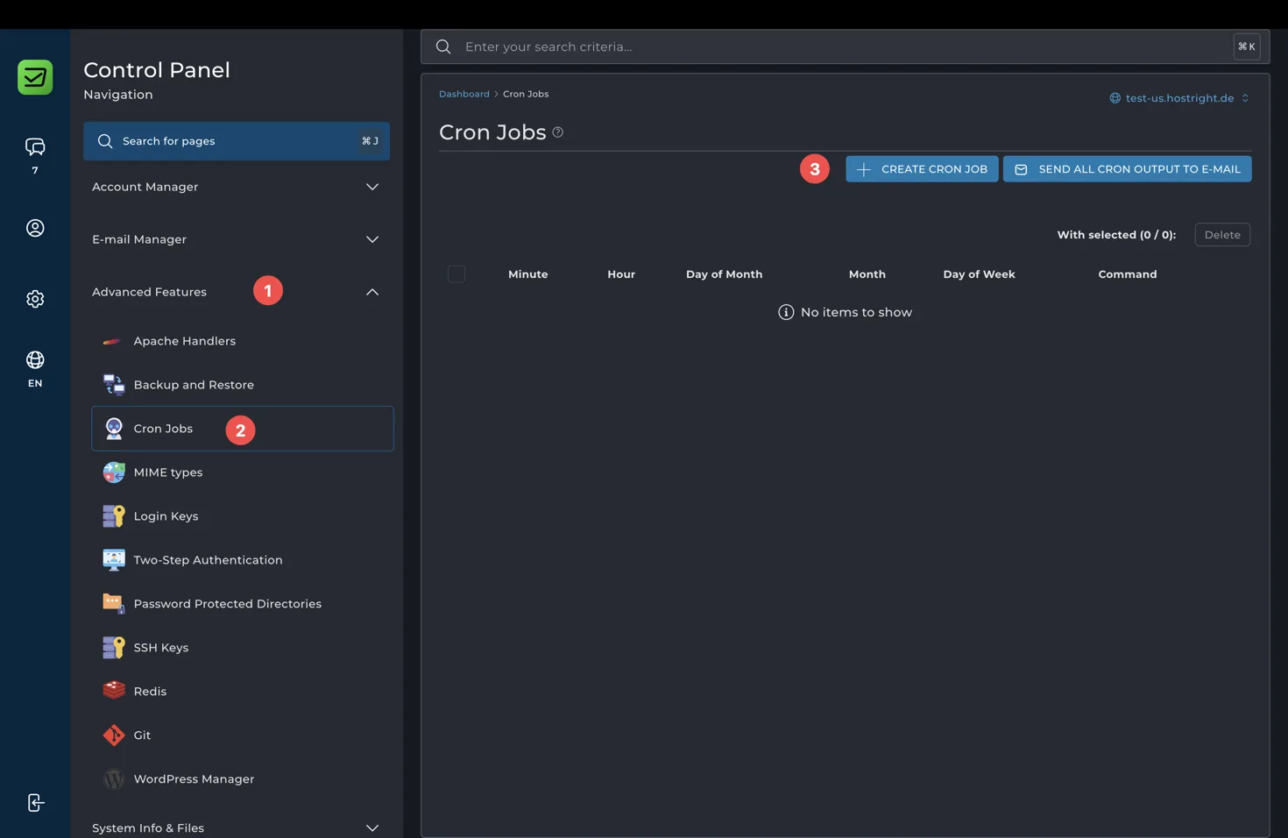1288x838 pixels.
Task: Click the Apache Handlers feather icon
Action: [113, 341]
